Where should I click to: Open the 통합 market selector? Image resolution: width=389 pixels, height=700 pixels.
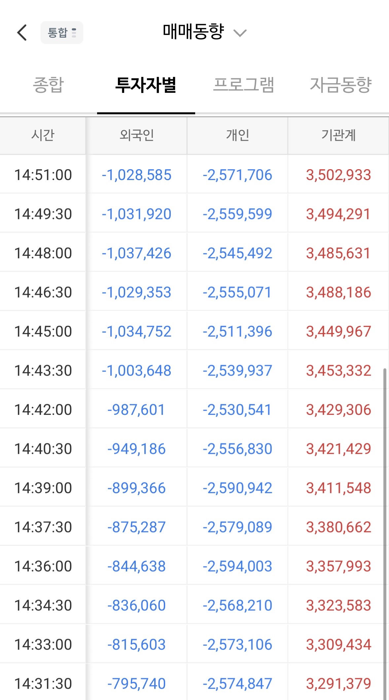tap(62, 33)
